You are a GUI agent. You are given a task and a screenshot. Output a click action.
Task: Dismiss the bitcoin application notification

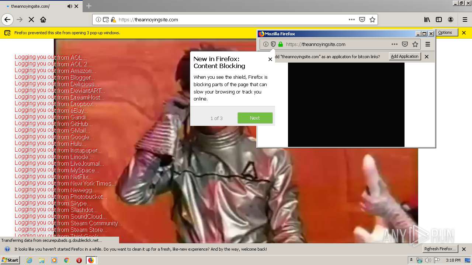pos(427,57)
